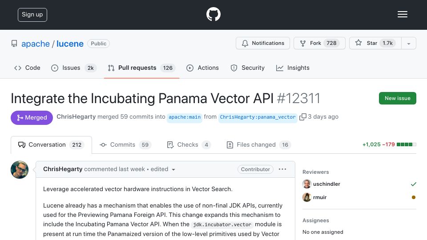Screen dimensions: 427x240
Task: Click uschindler's approved checkmark icon
Action: pos(413,184)
